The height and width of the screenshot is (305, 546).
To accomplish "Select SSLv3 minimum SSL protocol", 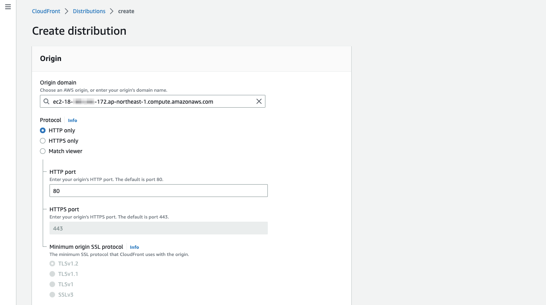I will click(52, 295).
